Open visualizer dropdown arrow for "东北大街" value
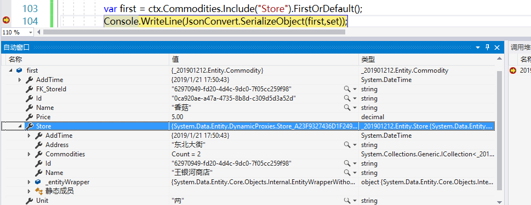Viewport: 531px width, 205px height. 355,145
